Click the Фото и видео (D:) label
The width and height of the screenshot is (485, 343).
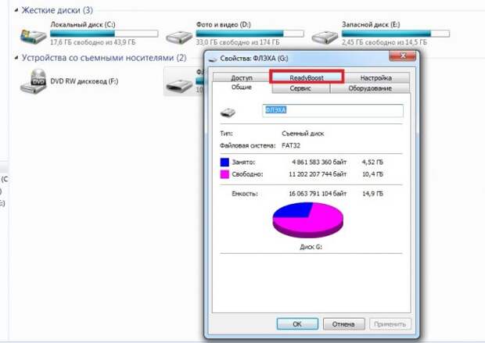point(223,24)
